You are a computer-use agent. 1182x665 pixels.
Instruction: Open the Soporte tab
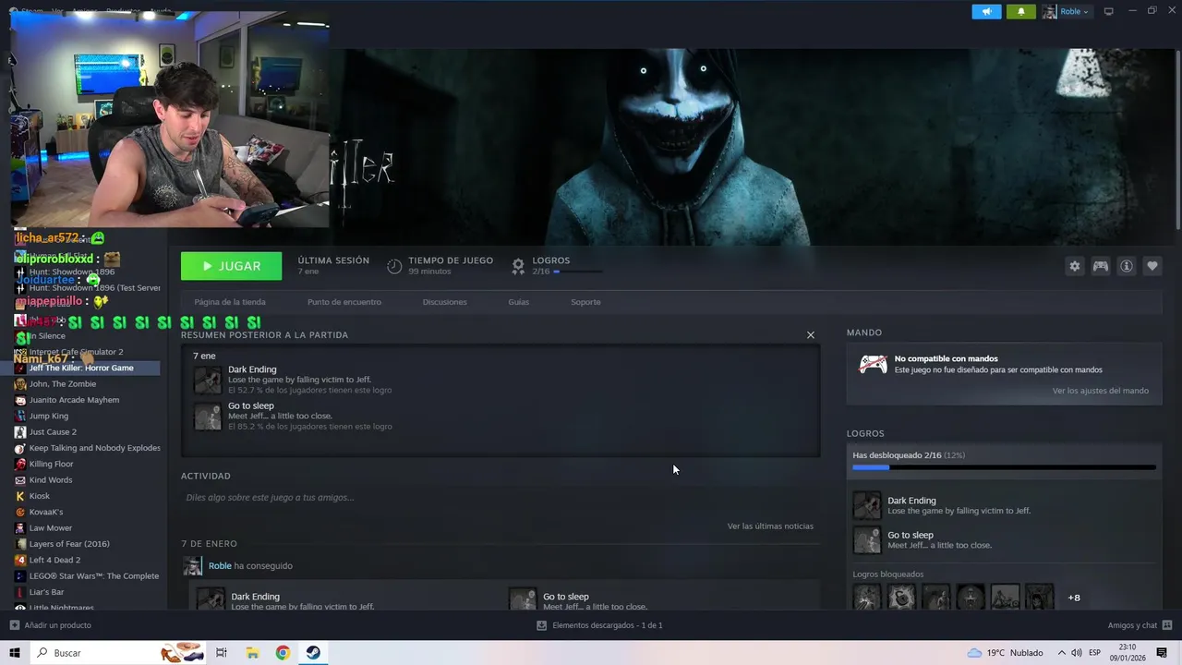[585, 302]
